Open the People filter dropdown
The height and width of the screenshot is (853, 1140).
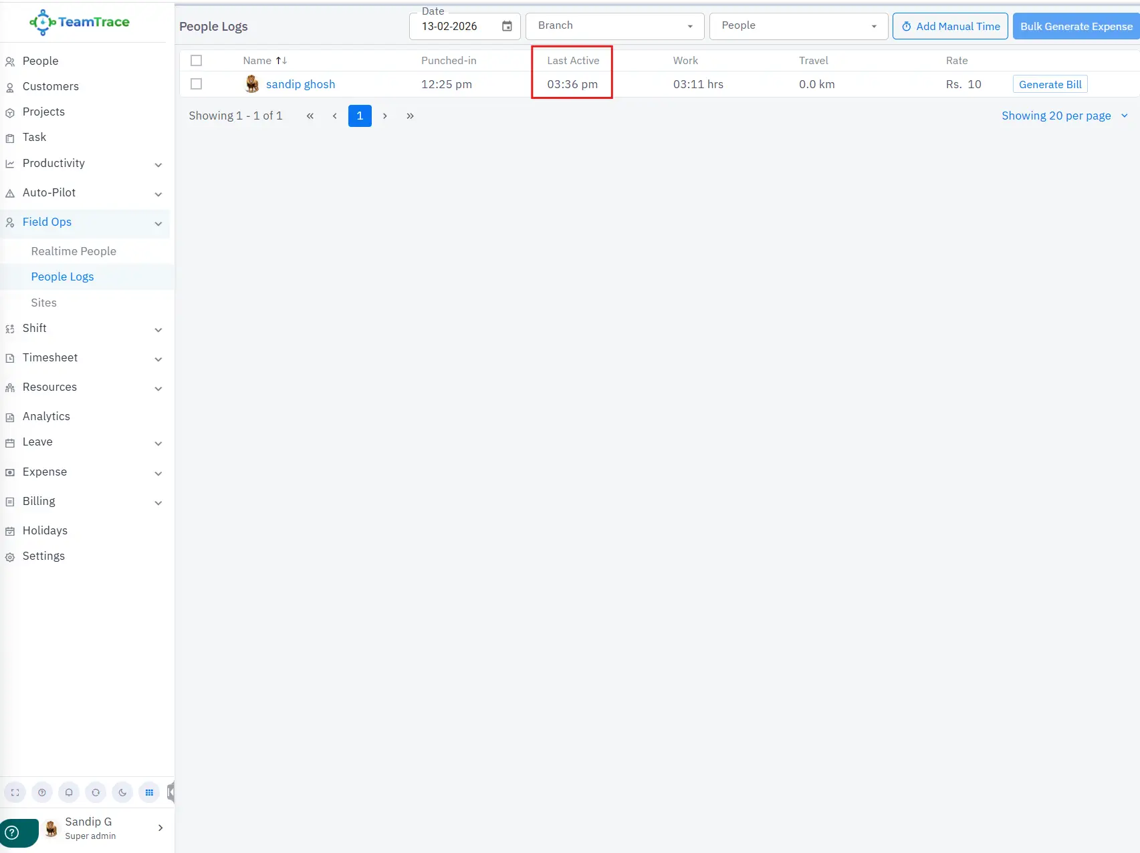pos(798,26)
